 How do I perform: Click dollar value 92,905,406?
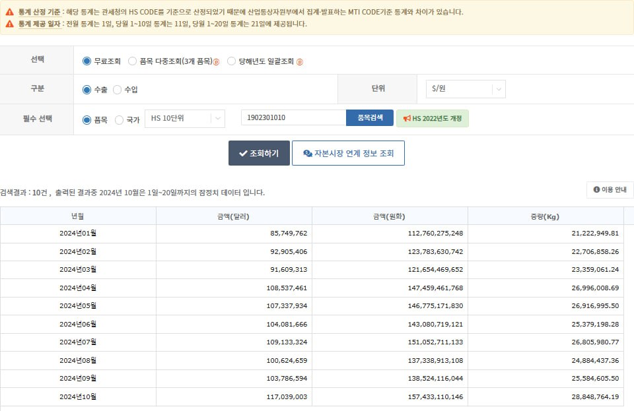point(289,251)
